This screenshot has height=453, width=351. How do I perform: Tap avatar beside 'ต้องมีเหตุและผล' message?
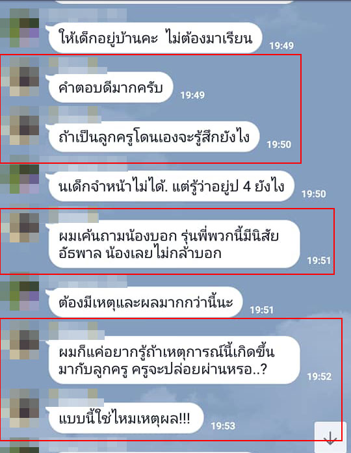[19, 292]
